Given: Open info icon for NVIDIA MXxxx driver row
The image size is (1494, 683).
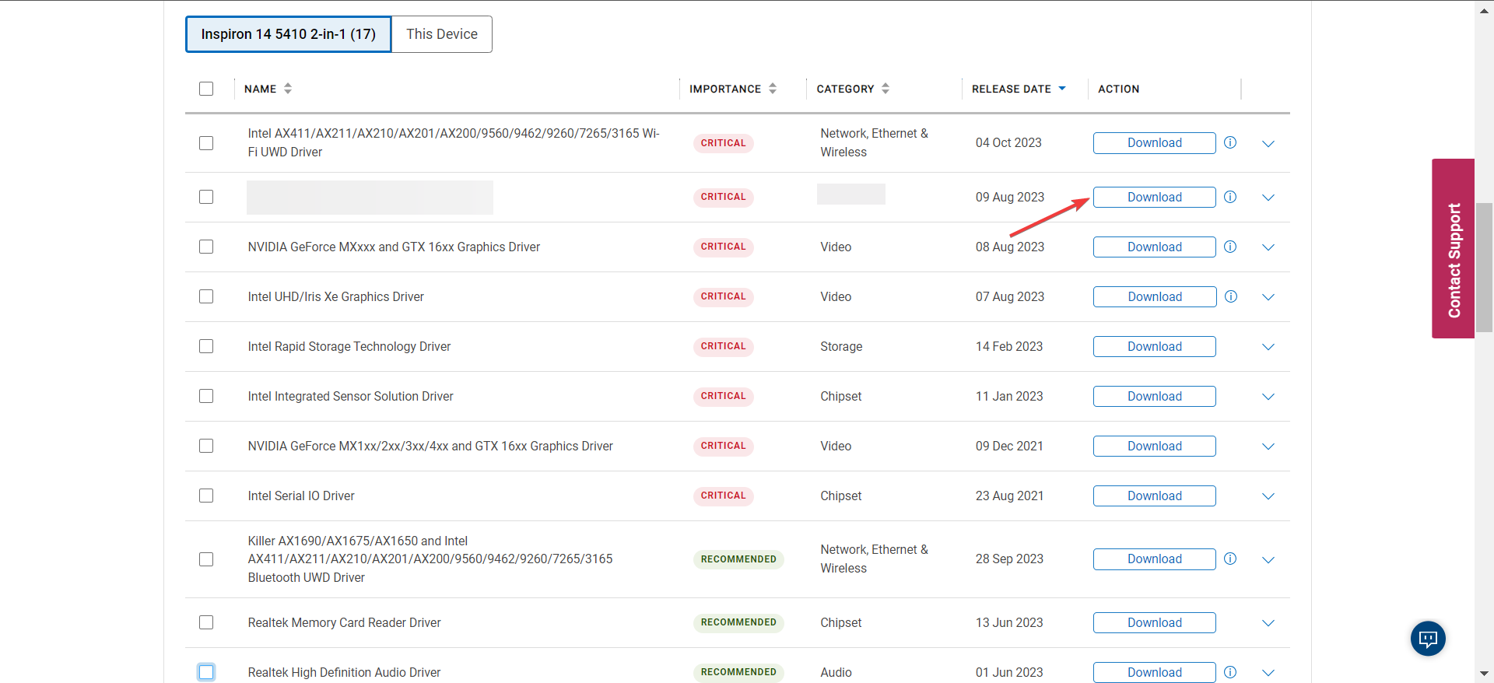Looking at the screenshot, I should (1230, 247).
